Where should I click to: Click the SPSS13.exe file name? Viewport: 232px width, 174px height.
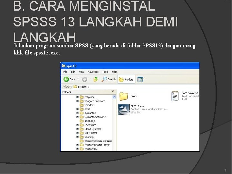coord(138,106)
